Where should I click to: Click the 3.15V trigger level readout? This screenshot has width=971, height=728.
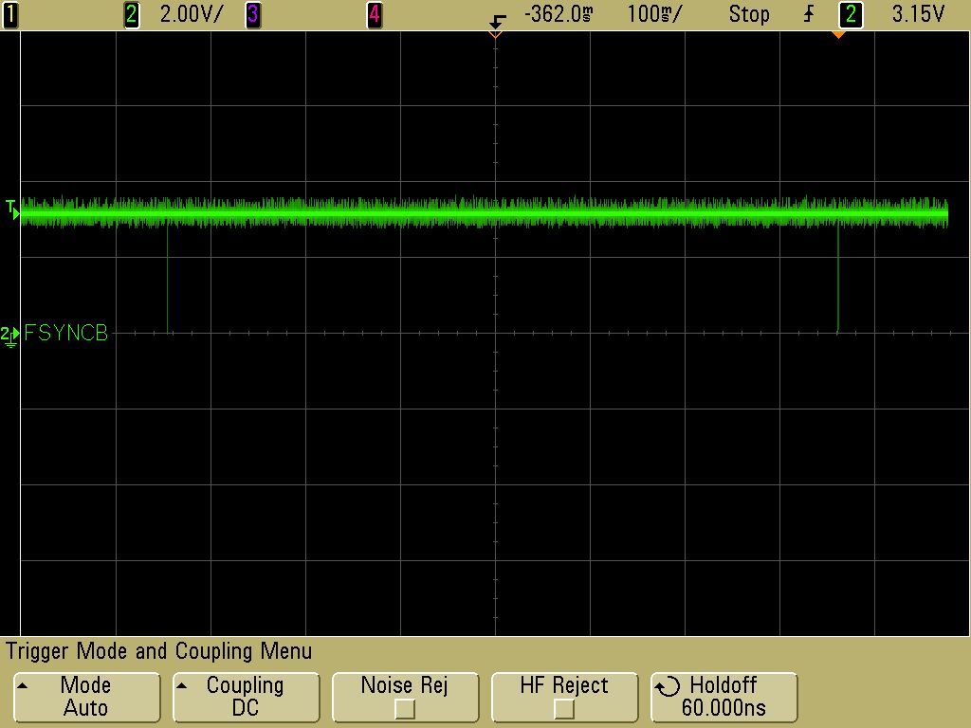point(918,14)
